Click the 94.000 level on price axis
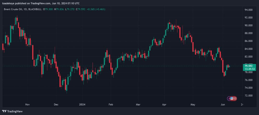 tap(249, 10)
